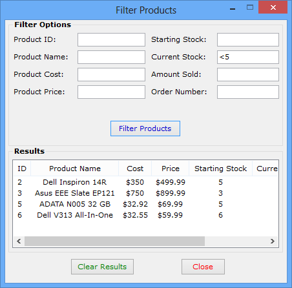Focus the Product Name text box
Image resolution: width=292 pixels, height=288 pixels.
pyautogui.click(x=111, y=57)
